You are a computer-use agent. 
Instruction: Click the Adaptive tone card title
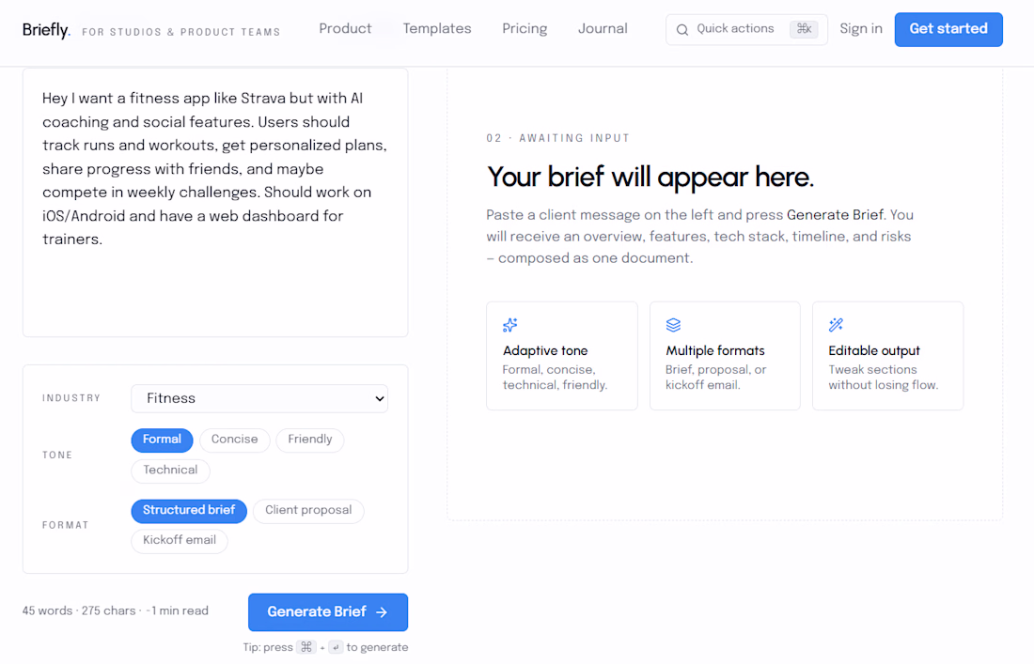[x=545, y=351]
